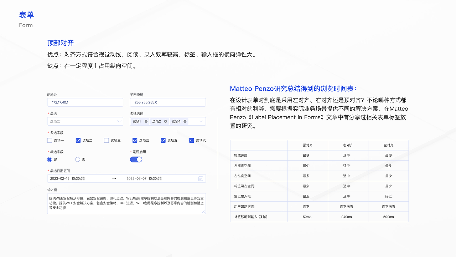The height and width of the screenshot is (257, 456).
Task: Select the 用户眼动方向 row label
Action: [x=244, y=207]
